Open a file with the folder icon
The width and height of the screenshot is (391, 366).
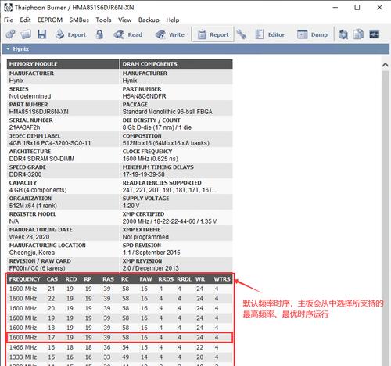click(x=26, y=34)
